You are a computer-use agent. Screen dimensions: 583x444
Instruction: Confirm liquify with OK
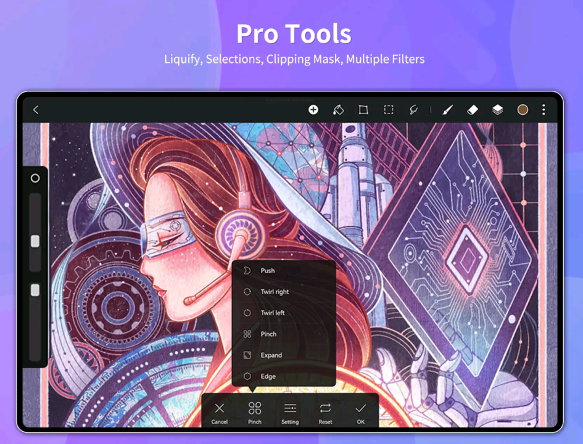(x=361, y=413)
